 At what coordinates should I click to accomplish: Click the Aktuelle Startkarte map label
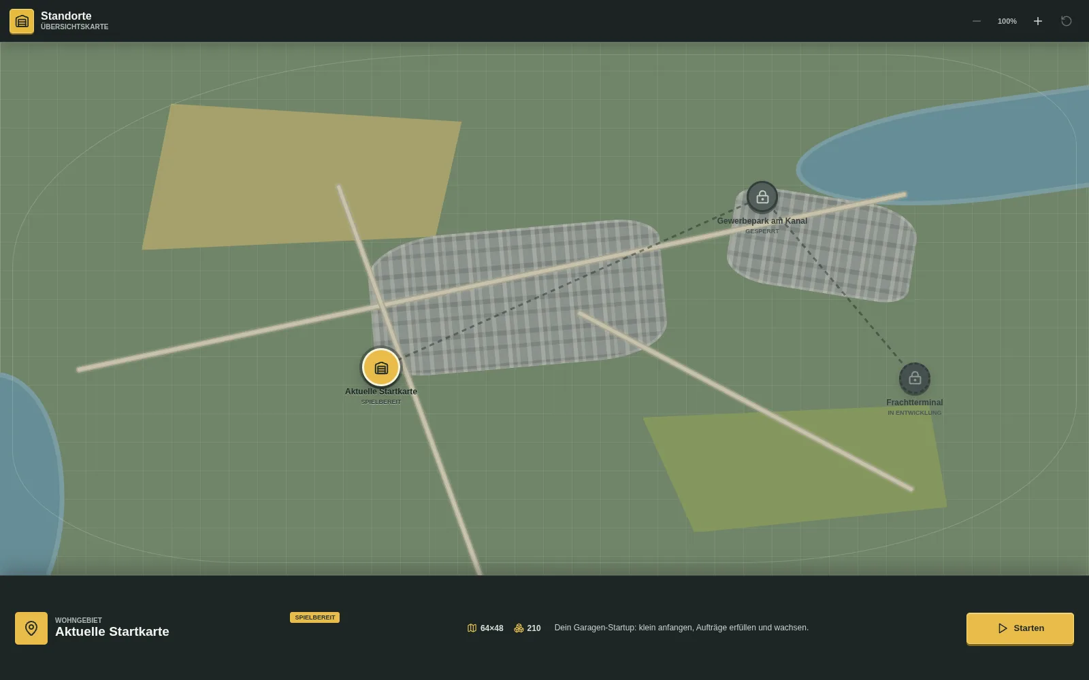point(381,392)
